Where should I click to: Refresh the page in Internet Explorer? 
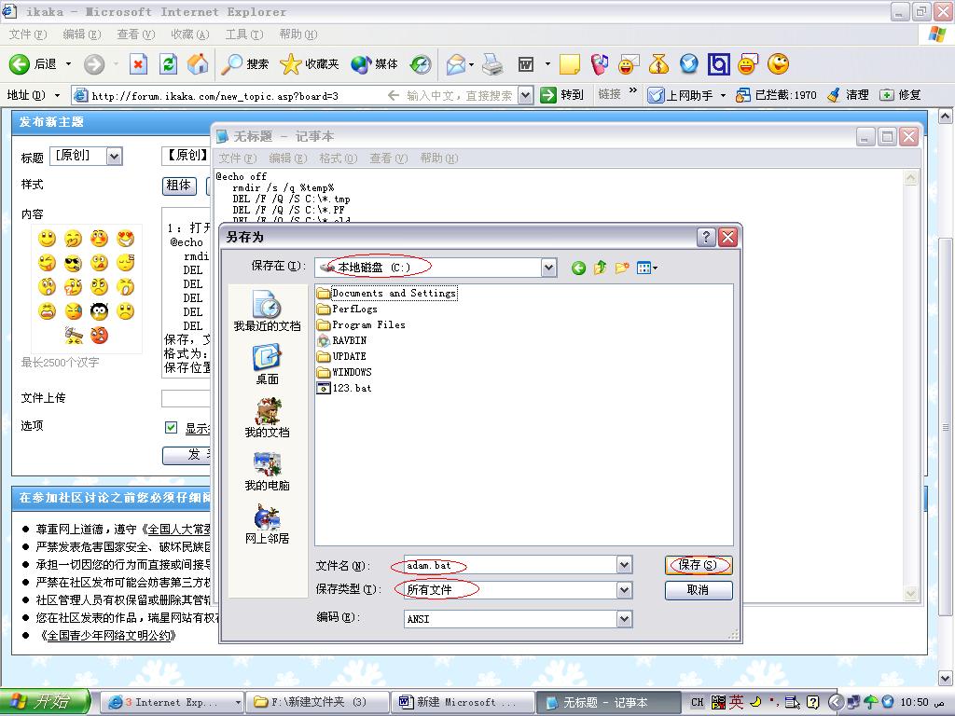pyautogui.click(x=168, y=64)
